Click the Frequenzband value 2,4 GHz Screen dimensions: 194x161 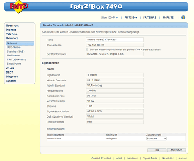tap(115, 90)
